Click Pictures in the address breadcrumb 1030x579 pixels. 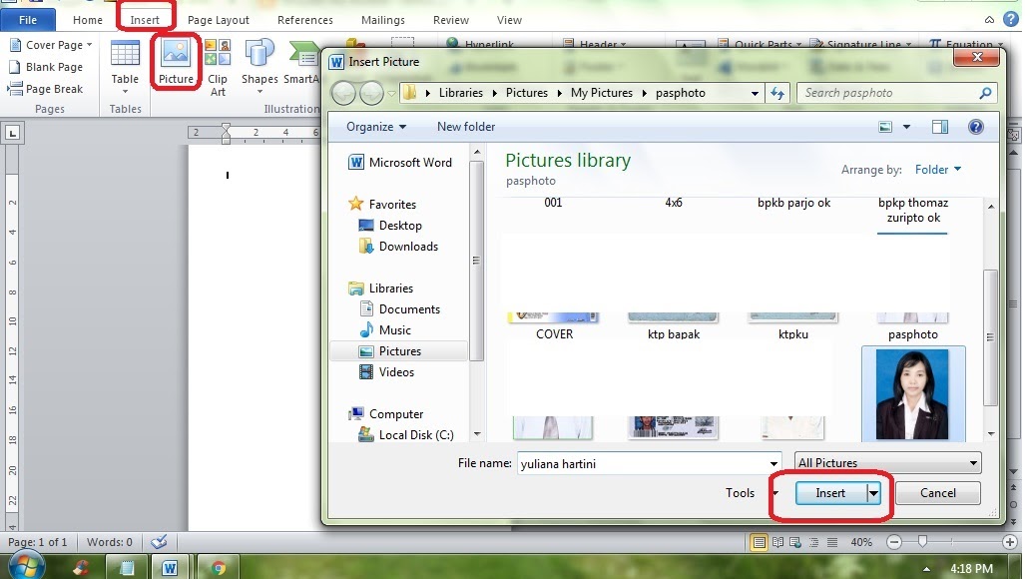click(x=526, y=93)
